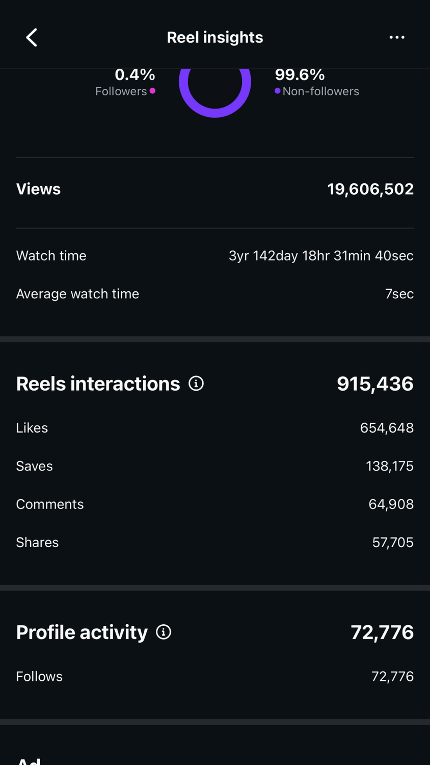
Task: Tap the Saves count 138,175
Action: (x=390, y=466)
